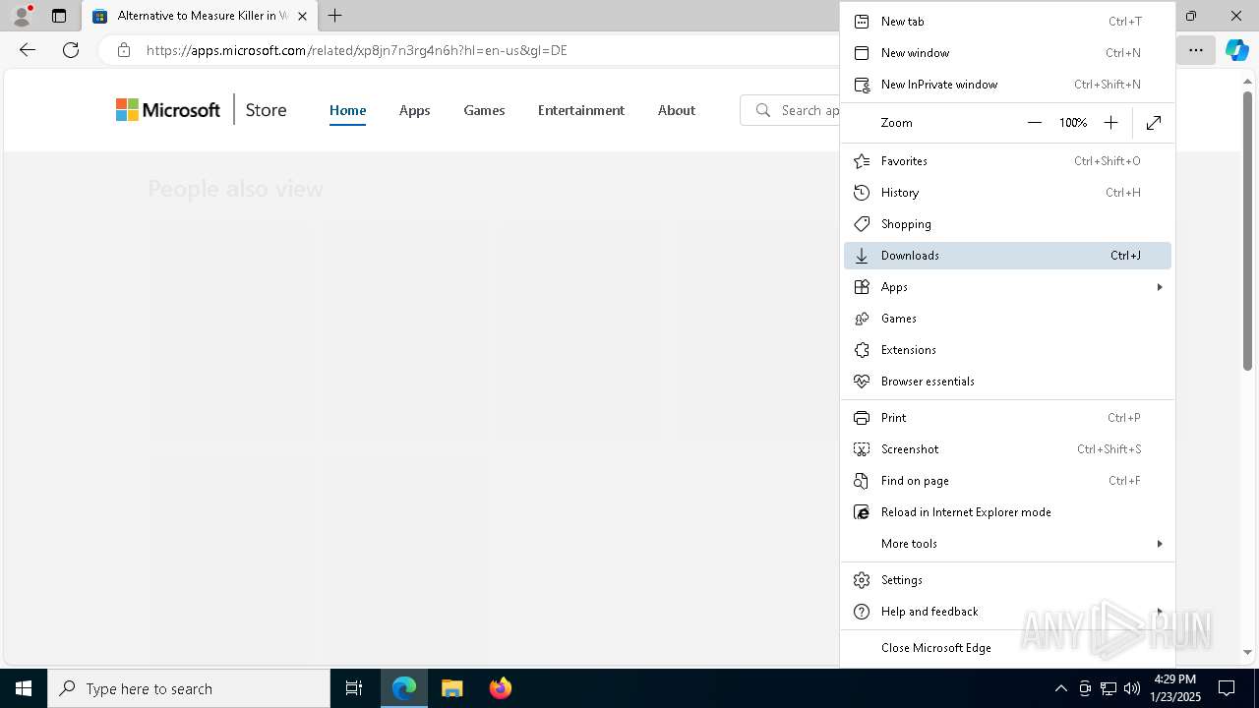Screen dimensions: 1259x708
Task: Reload in Internet Explorer mode
Action: [1007, 511]
